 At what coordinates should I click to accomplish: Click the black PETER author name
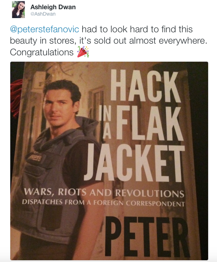[x=147, y=237]
